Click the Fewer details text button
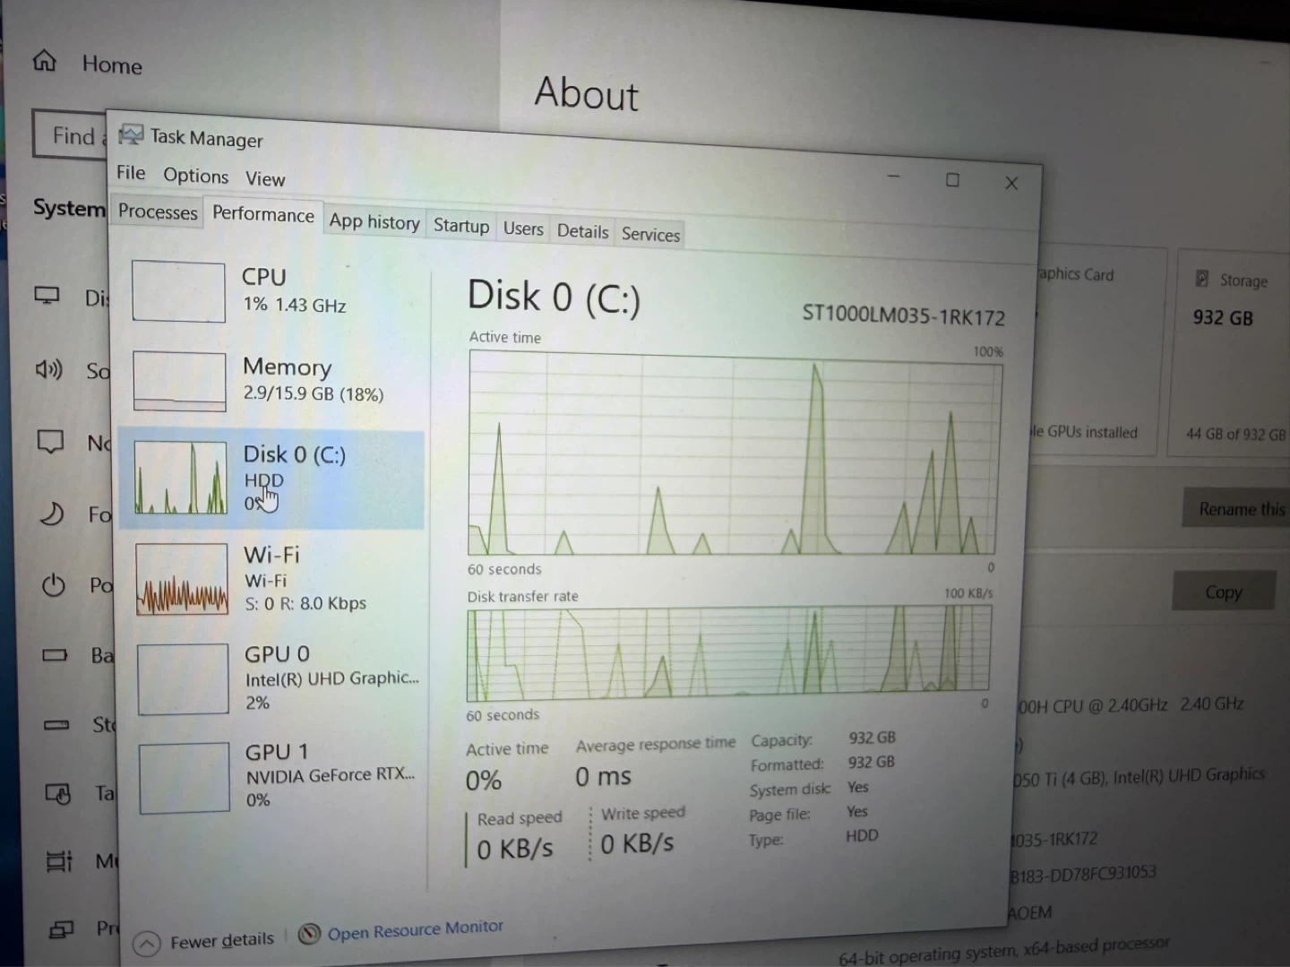The image size is (1290, 967). [222, 940]
